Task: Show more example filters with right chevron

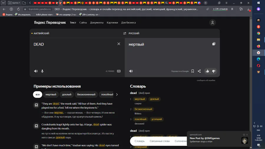Action: click(x=117, y=95)
